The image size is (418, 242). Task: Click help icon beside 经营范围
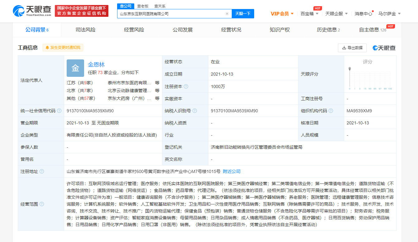click(x=42, y=204)
